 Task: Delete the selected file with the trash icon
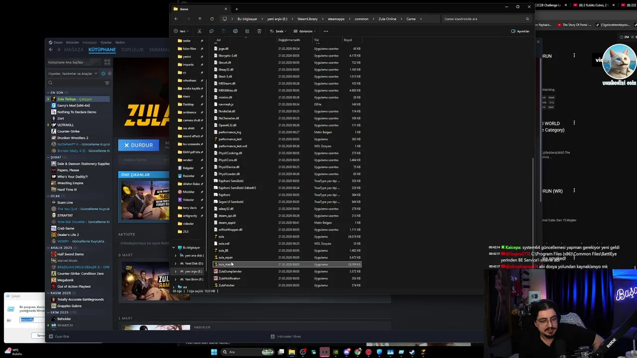(x=259, y=31)
